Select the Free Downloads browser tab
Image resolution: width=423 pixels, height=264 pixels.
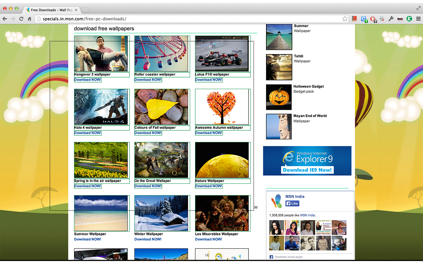[51, 10]
